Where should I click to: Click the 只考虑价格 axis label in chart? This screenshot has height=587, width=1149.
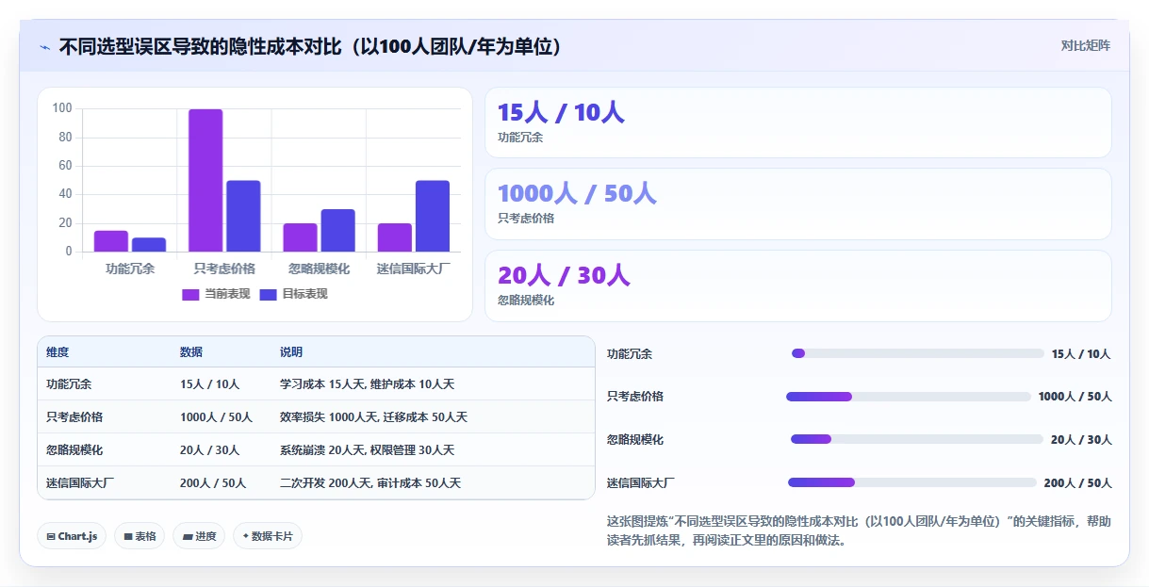(224, 269)
